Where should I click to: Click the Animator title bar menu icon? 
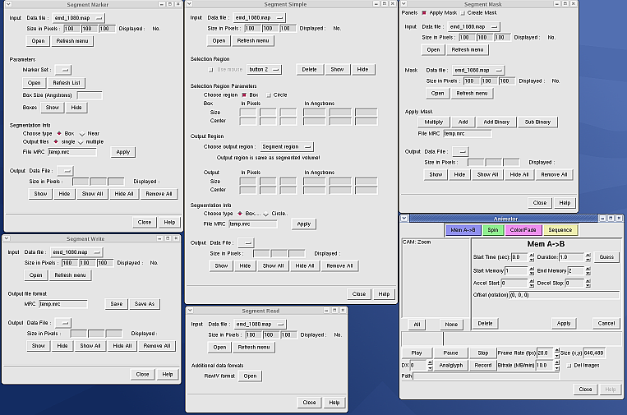pos(404,218)
